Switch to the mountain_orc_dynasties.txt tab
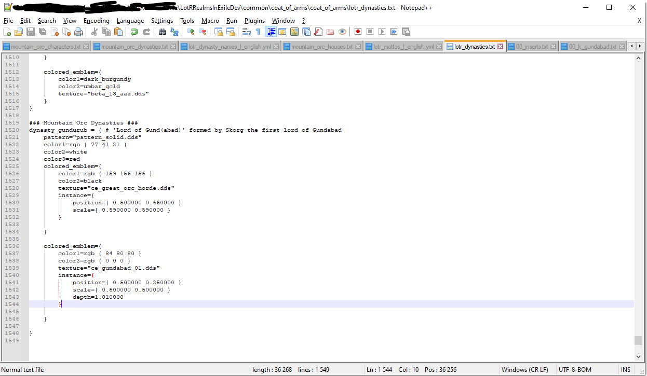This screenshot has width=647, height=376. click(134, 47)
